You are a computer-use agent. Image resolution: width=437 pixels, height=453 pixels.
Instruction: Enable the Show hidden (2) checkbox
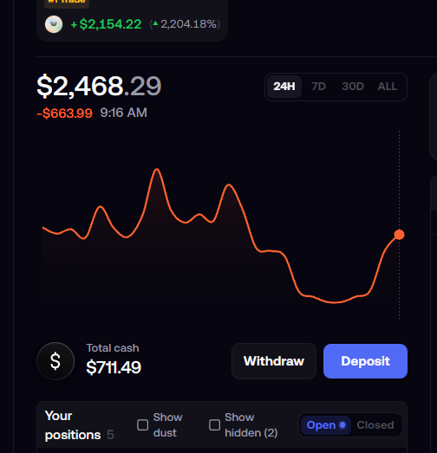(x=214, y=425)
